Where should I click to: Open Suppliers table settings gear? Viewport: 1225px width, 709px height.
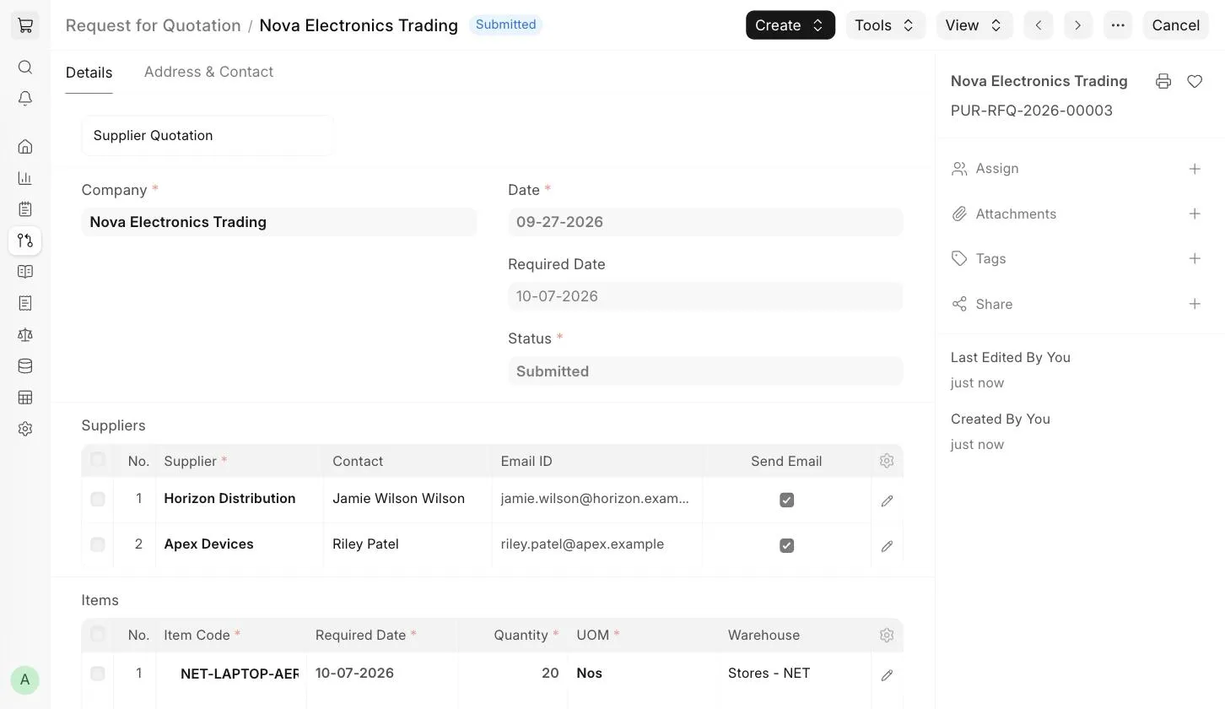pos(887,461)
